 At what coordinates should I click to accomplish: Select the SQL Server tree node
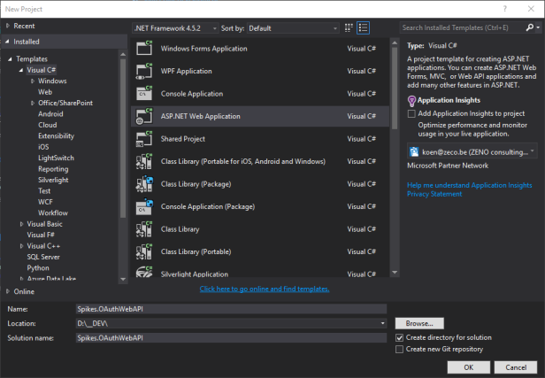click(43, 257)
